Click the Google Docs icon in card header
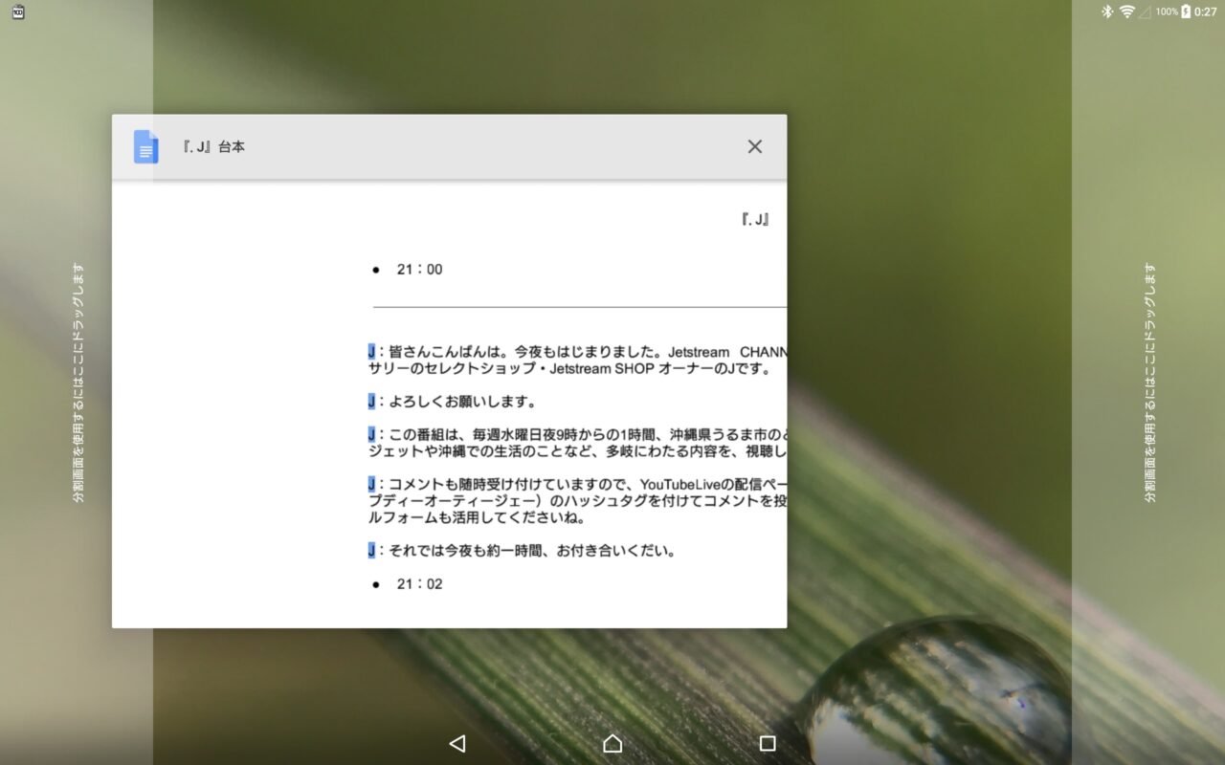 click(x=145, y=147)
